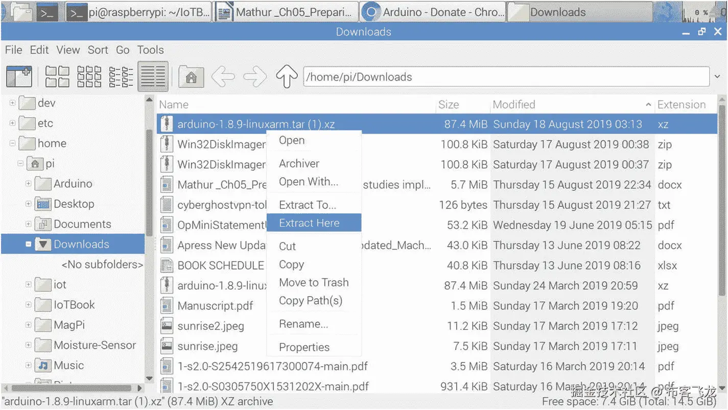Click the Documents folder icon in tree
728x410 pixels.
pyautogui.click(x=43, y=224)
